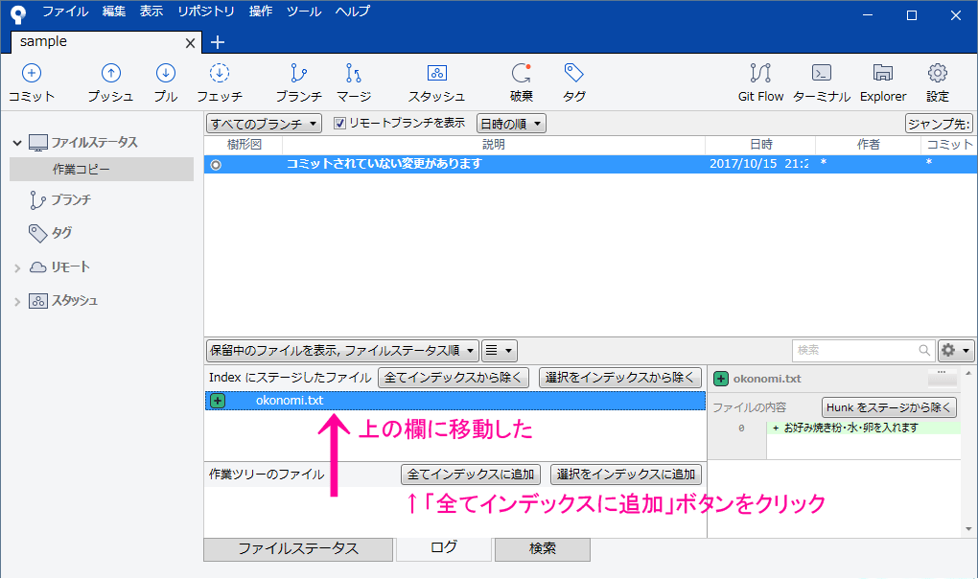The width and height of the screenshot is (978, 579).
Task: Click the Stash (スタッシュ) toolbar icon
Action: [x=436, y=73]
